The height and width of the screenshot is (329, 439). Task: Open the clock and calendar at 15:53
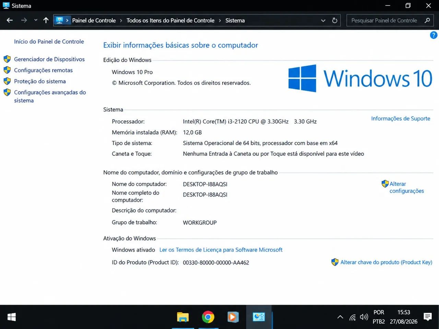(404, 317)
